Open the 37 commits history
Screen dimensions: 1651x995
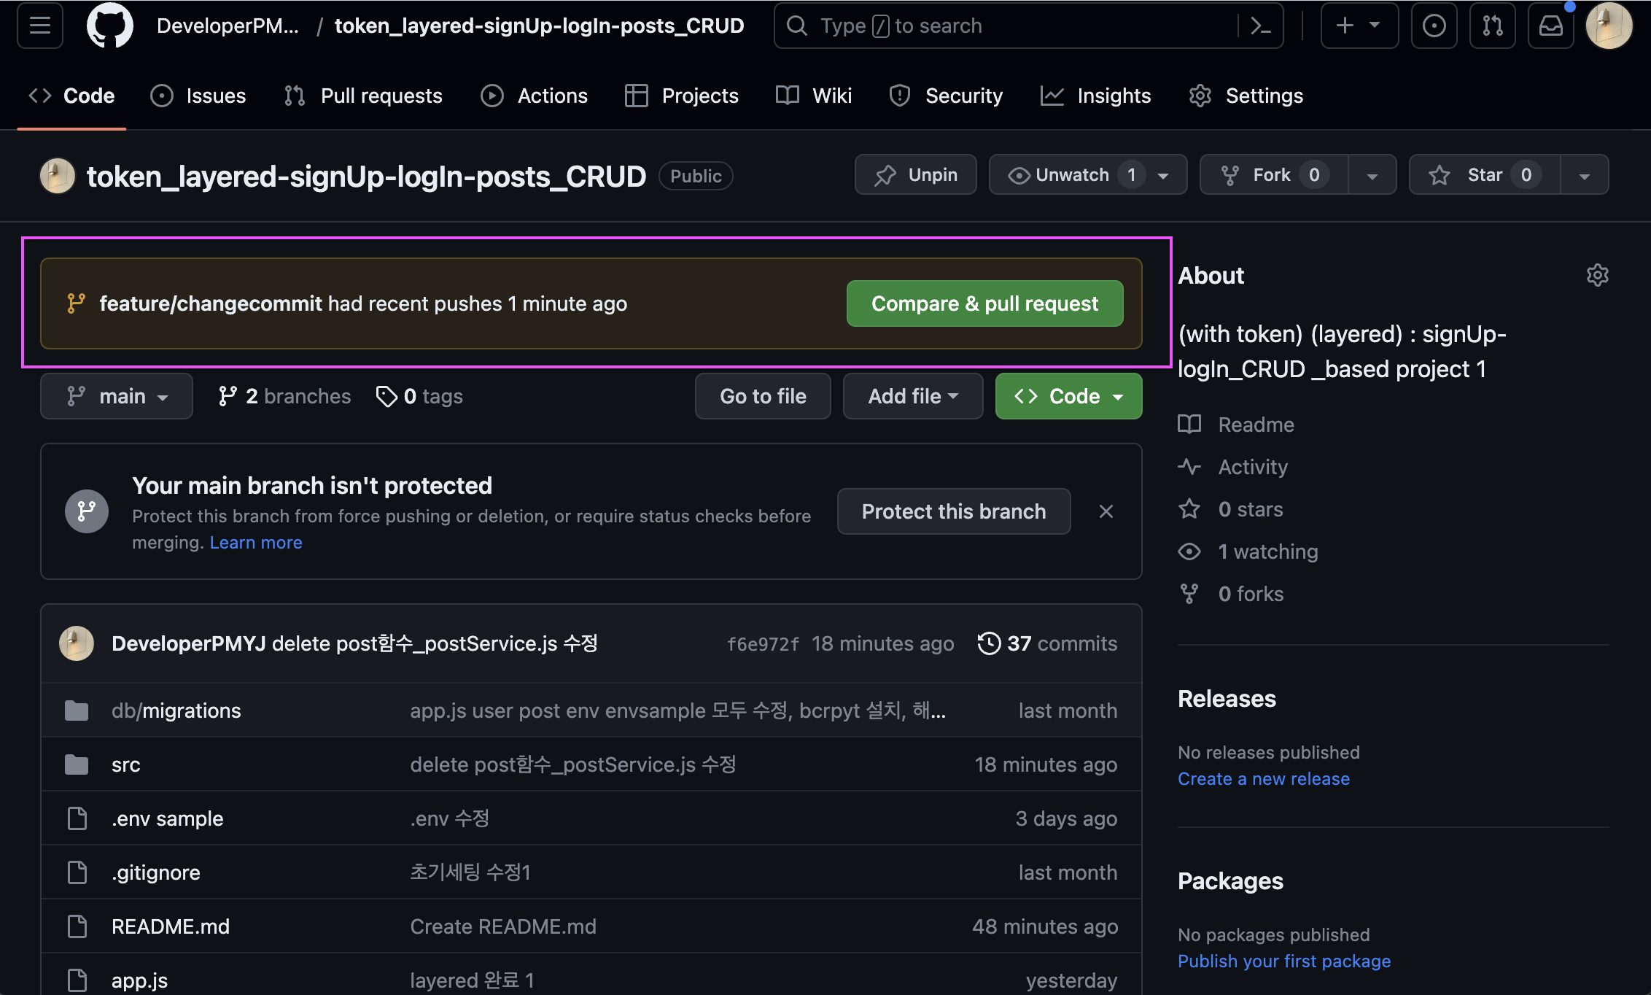point(1047,643)
